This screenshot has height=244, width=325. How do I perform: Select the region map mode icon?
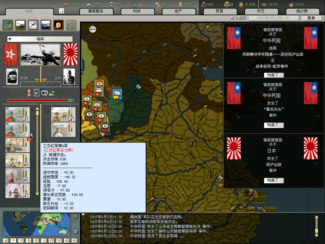click(51, 241)
